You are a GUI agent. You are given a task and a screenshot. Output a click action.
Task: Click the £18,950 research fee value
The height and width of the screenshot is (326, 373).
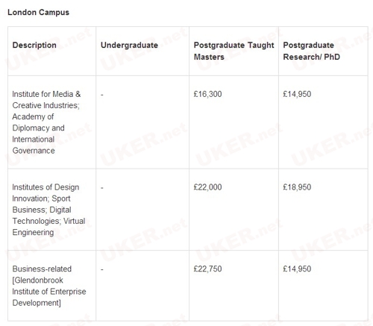click(x=297, y=187)
